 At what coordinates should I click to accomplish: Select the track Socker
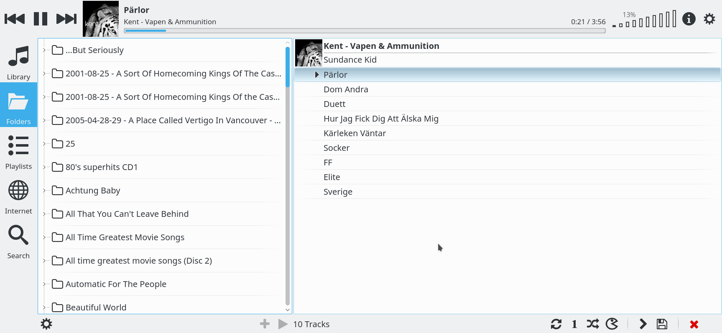click(x=508, y=148)
